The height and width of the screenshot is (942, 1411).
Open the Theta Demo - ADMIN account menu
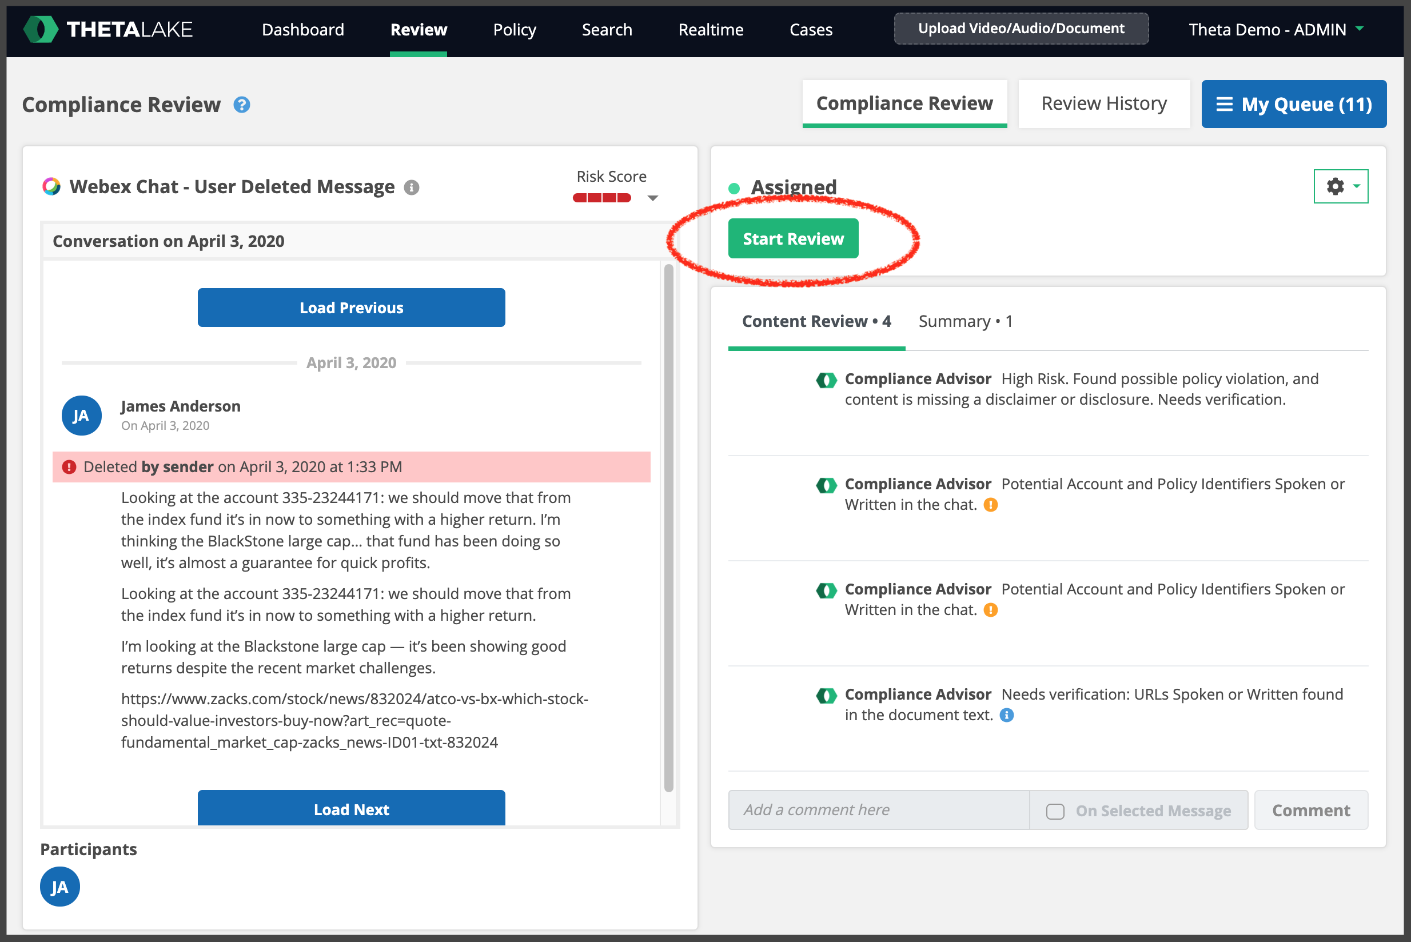coord(1277,30)
